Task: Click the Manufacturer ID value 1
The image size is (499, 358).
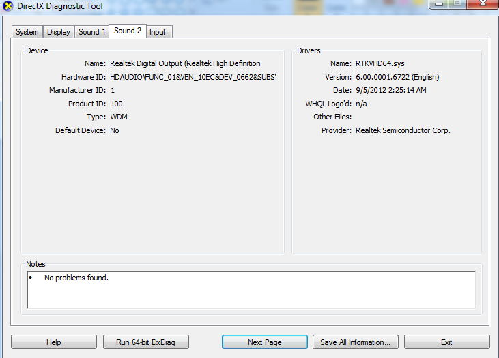Action: point(113,90)
